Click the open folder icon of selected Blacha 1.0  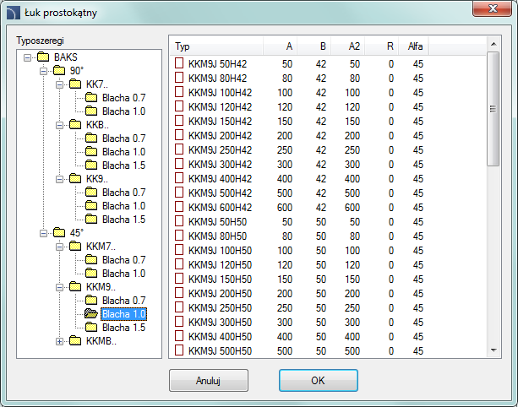coord(90,314)
